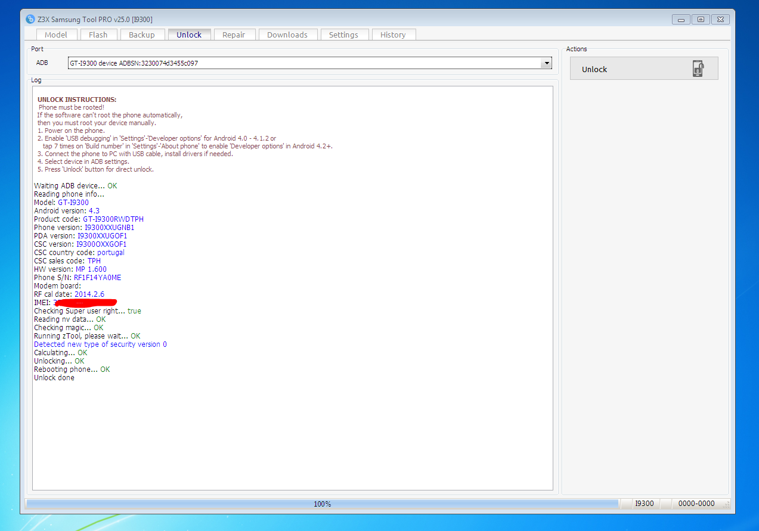Open the Backup tab
This screenshot has height=531, width=759.
142,35
